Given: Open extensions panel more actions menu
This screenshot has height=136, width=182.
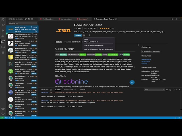Looking at the screenshot, I should (x=36, y=19).
